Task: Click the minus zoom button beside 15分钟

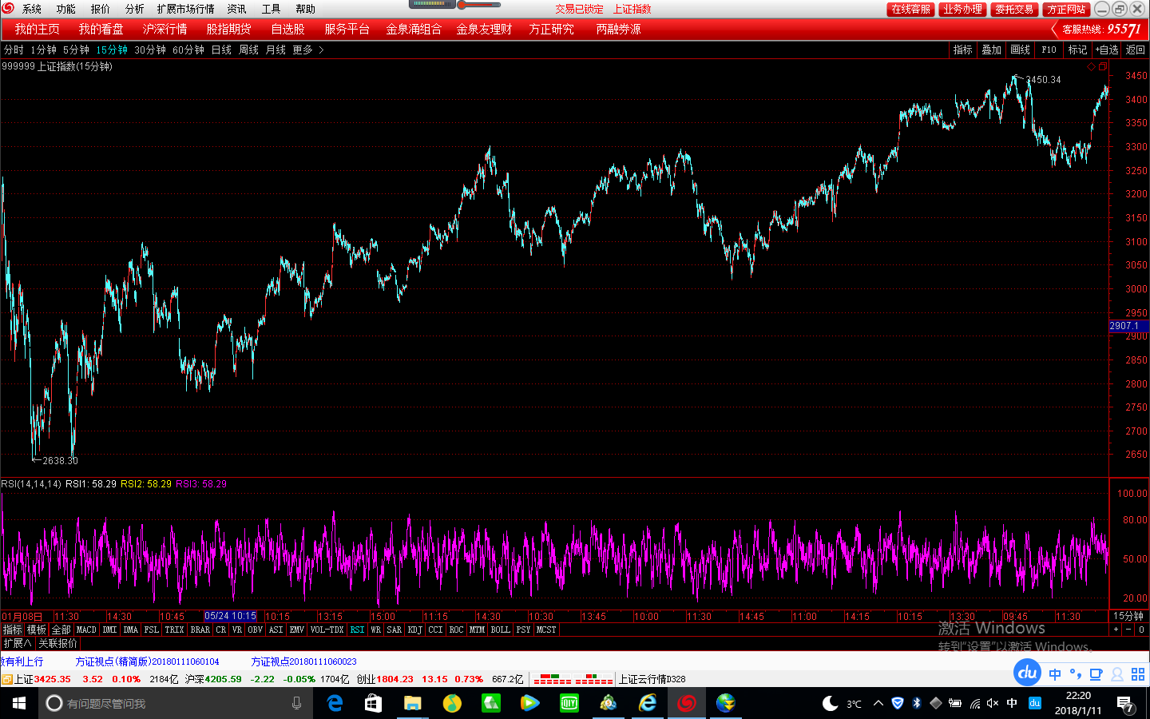Action: tap(1128, 630)
